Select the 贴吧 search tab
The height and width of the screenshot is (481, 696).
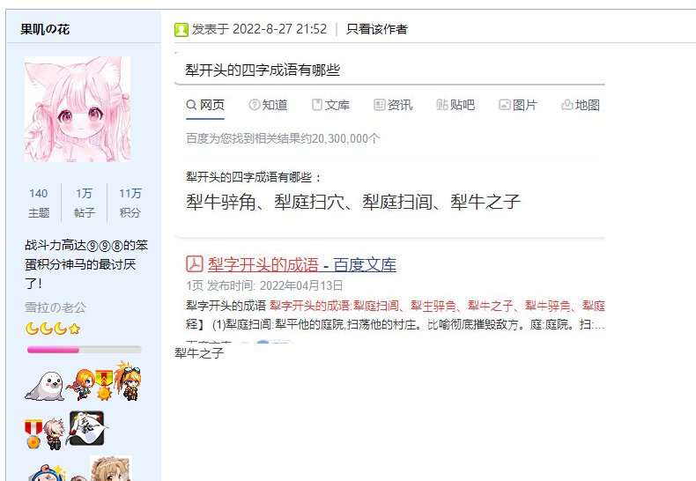click(x=455, y=105)
